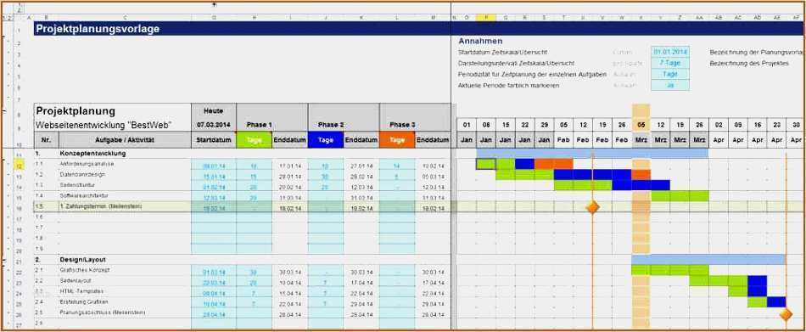Screen dimensions: 806x332
Task: Click the light-blue Konzeptentwicklung summary bar
Action: (x=592, y=153)
